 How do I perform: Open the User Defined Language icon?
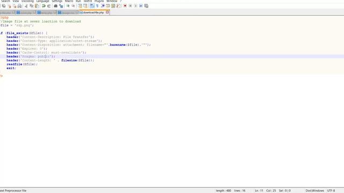107,6
